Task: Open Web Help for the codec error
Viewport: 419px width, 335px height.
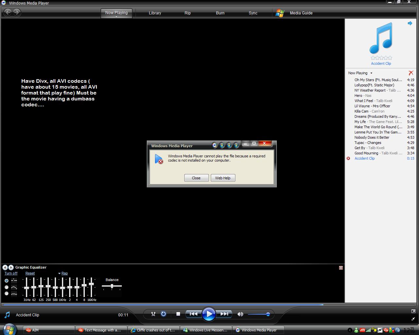Action: coord(223,178)
